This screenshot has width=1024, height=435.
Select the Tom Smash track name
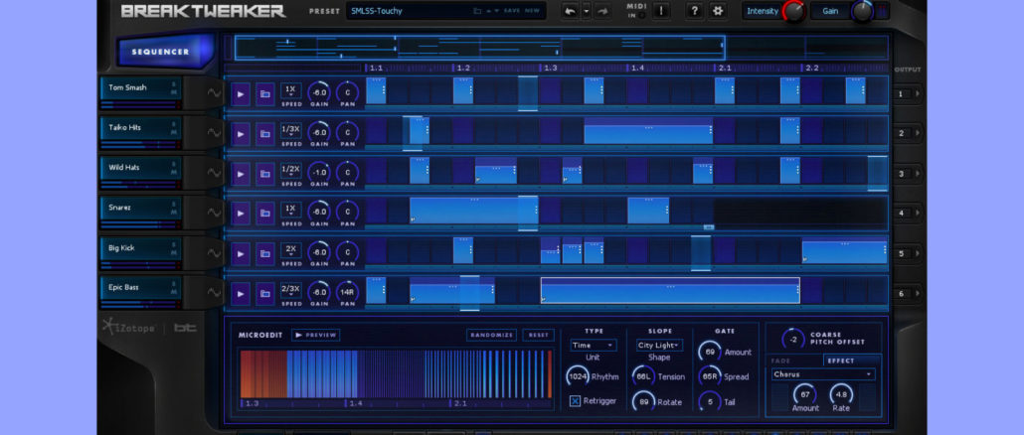point(127,87)
